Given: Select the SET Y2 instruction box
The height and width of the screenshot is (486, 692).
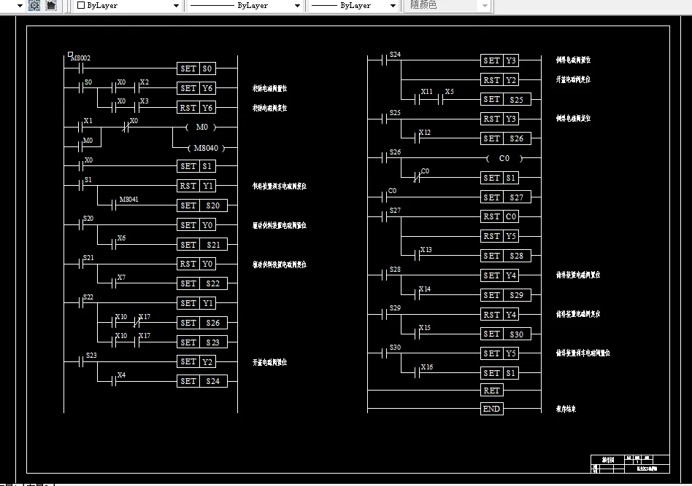Looking at the screenshot, I should (x=196, y=361).
